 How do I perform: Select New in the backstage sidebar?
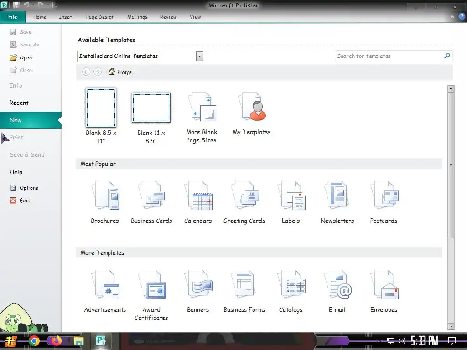click(31, 120)
